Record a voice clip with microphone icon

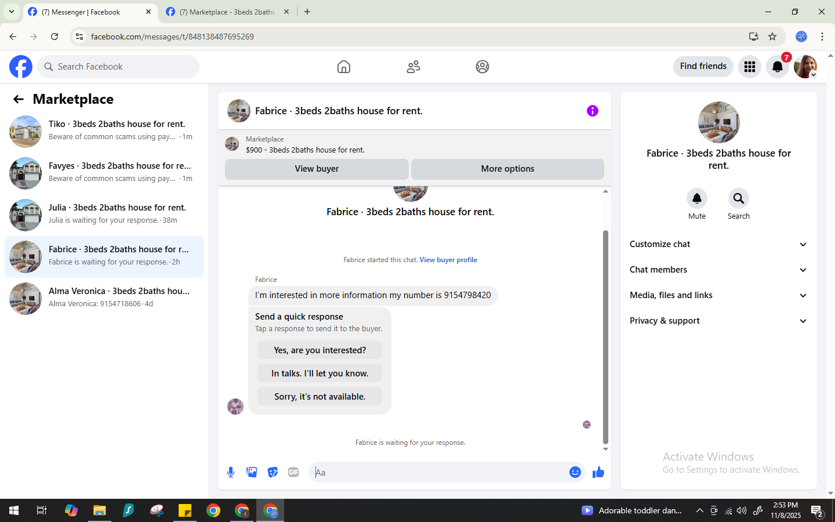(231, 472)
